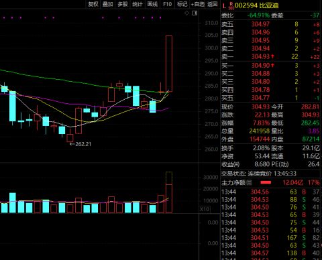322x260 pixels.
Task: Click the 内盘 value 87214
Action: 311,139
